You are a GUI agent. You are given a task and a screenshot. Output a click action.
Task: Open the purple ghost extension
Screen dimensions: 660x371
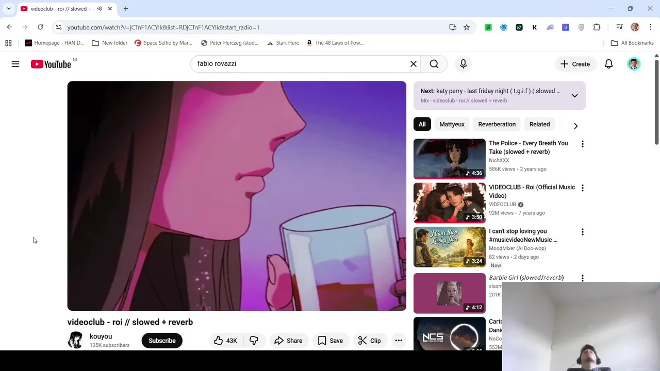point(550,27)
